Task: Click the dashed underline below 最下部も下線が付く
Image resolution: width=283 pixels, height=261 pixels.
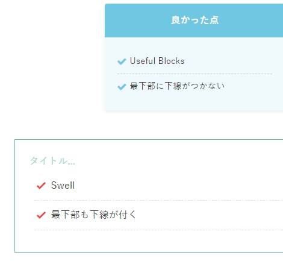Action: tap(158, 230)
